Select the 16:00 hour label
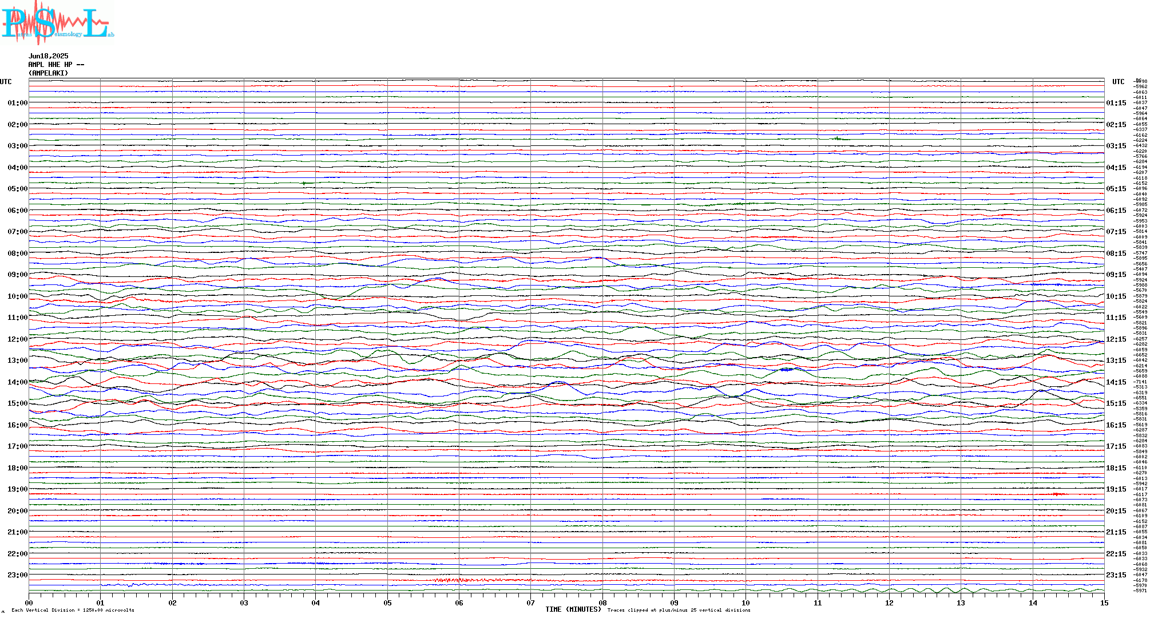Image resolution: width=1150 pixels, height=618 pixels. [18, 425]
